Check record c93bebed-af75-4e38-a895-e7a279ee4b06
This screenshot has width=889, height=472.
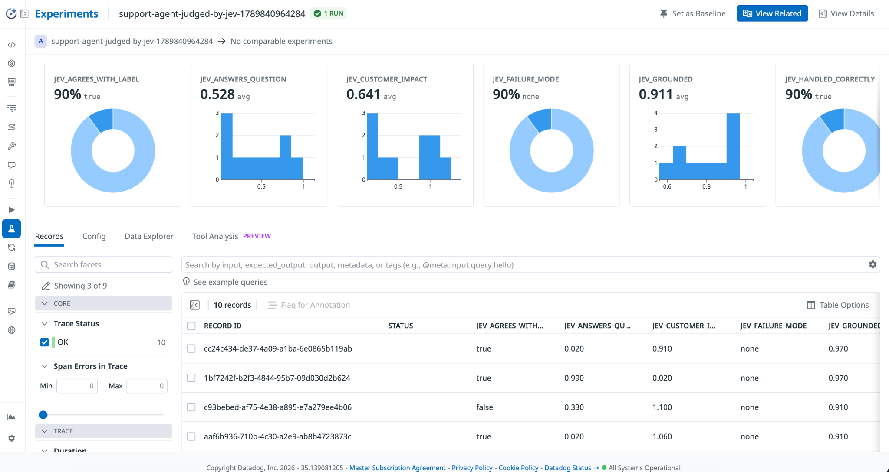coord(191,407)
